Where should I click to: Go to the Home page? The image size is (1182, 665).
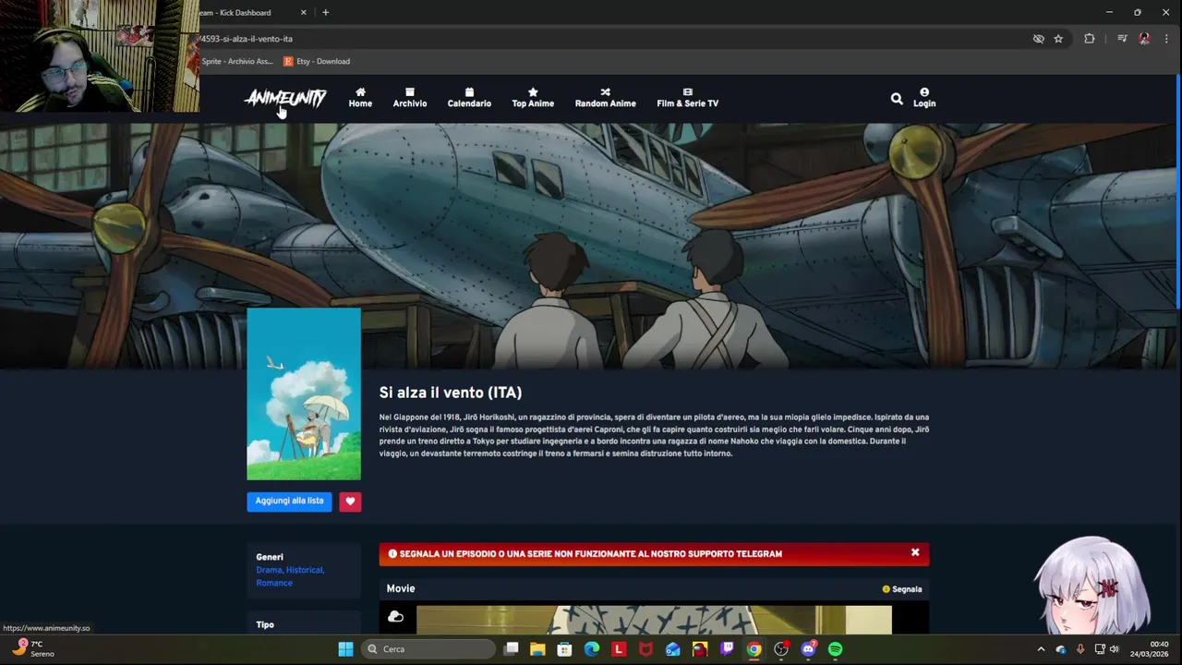(x=360, y=98)
